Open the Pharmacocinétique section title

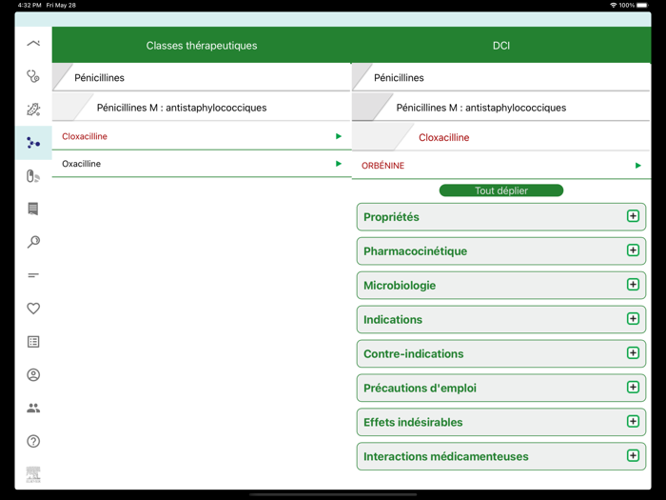(x=415, y=251)
